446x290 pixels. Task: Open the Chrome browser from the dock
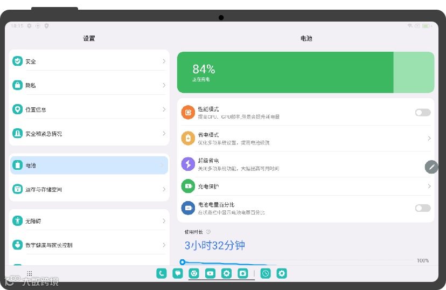pos(194,273)
